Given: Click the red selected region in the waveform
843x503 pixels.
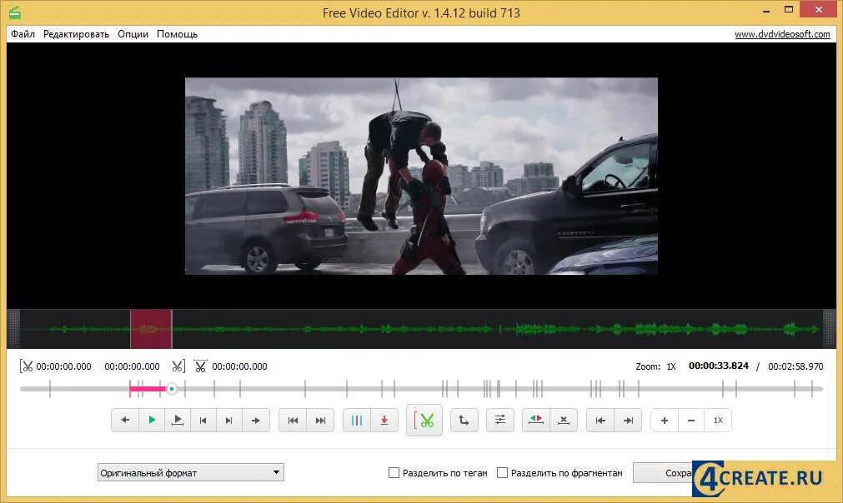Looking at the screenshot, I should 151,329.
